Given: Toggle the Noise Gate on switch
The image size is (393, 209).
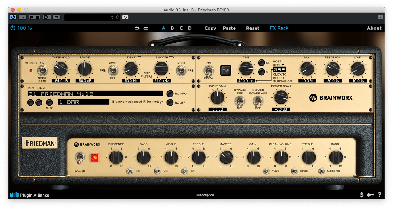Looking at the screenshot, I should click(42, 70).
